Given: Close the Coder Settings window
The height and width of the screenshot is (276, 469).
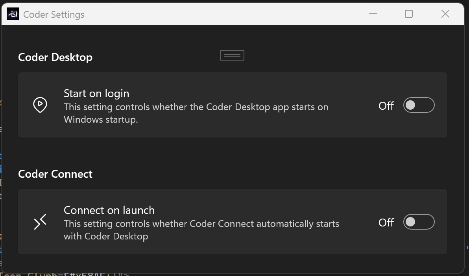Looking at the screenshot, I should (445, 14).
